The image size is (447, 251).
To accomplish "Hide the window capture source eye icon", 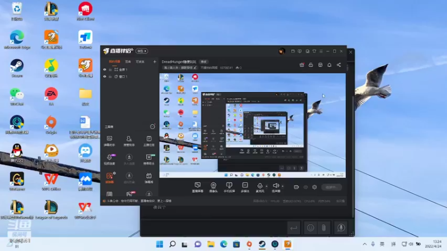I will pyautogui.click(x=104, y=76).
